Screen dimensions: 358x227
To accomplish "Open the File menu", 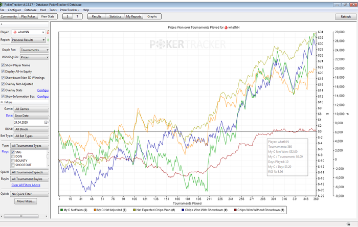I will (x=2, y=10).
